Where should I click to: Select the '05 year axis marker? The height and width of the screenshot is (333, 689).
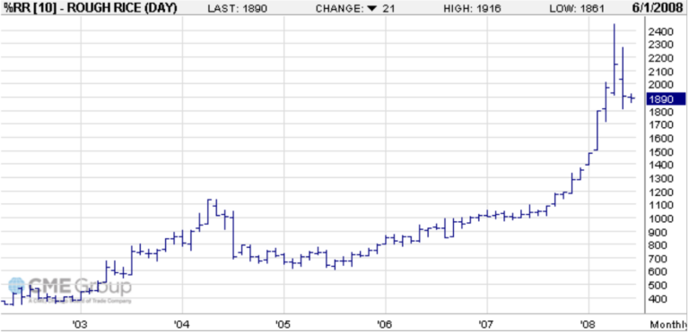click(283, 325)
